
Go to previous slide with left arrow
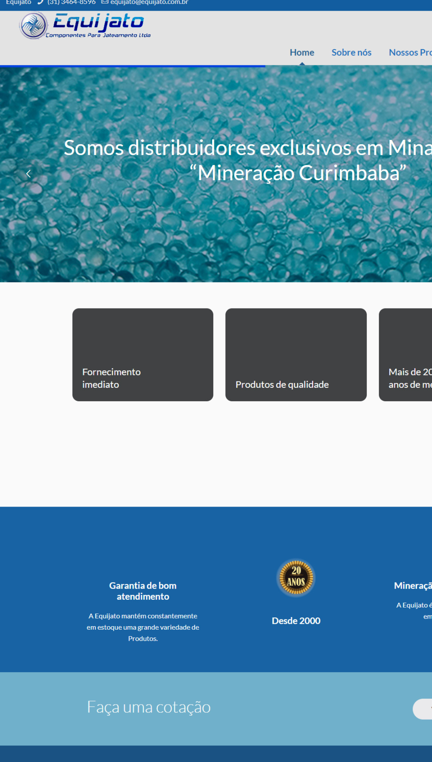pyautogui.click(x=28, y=173)
